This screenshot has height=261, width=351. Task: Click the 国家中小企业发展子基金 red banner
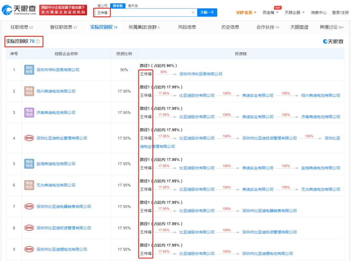coord(63,10)
